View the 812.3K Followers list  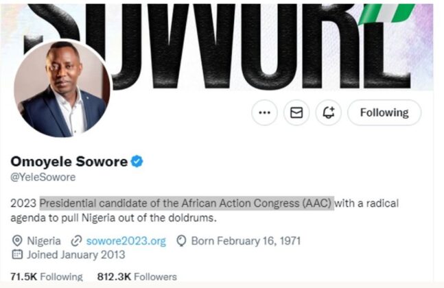click(x=137, y=276)
